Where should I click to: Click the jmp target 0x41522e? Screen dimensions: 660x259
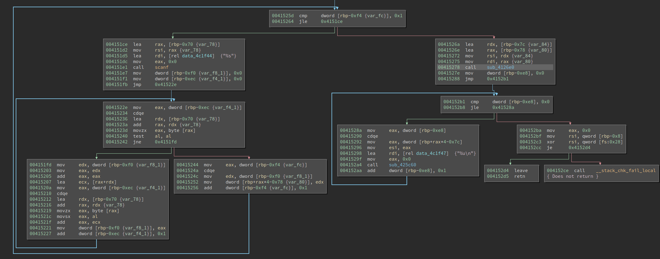coord(165,85)
